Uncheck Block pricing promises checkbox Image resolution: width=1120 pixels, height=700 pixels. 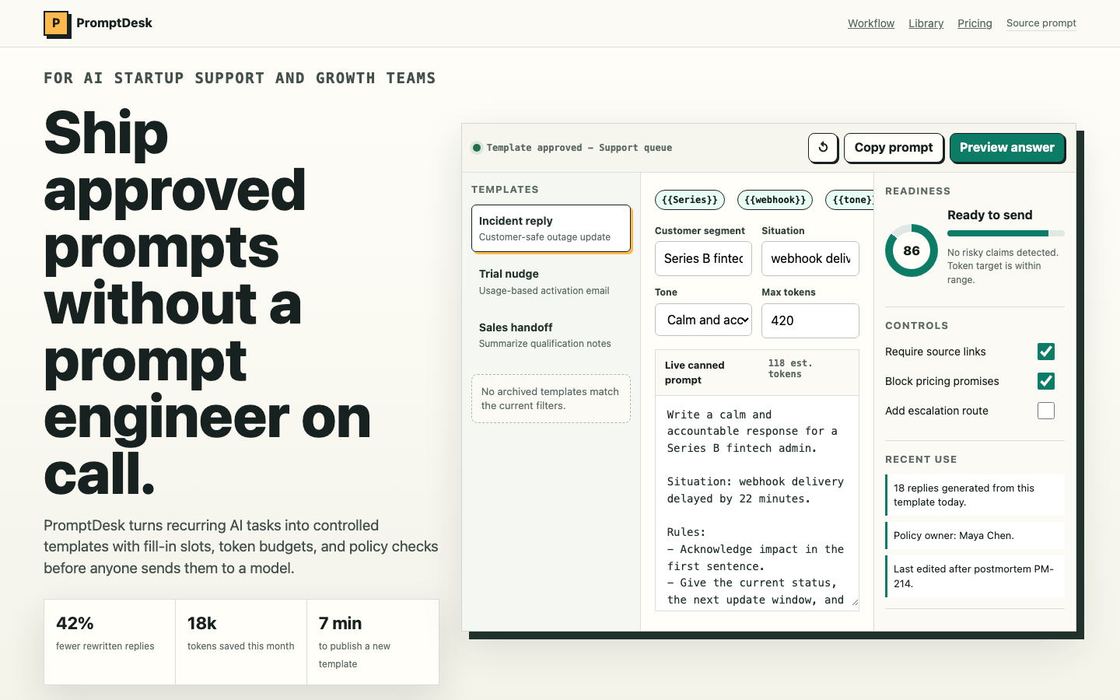click(x=1046, y=381)
